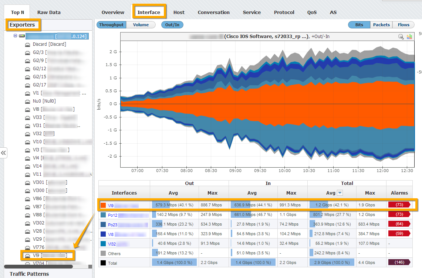Switch to the QoS tab
The height and width of the screenshot is (278, 422).
312,12
